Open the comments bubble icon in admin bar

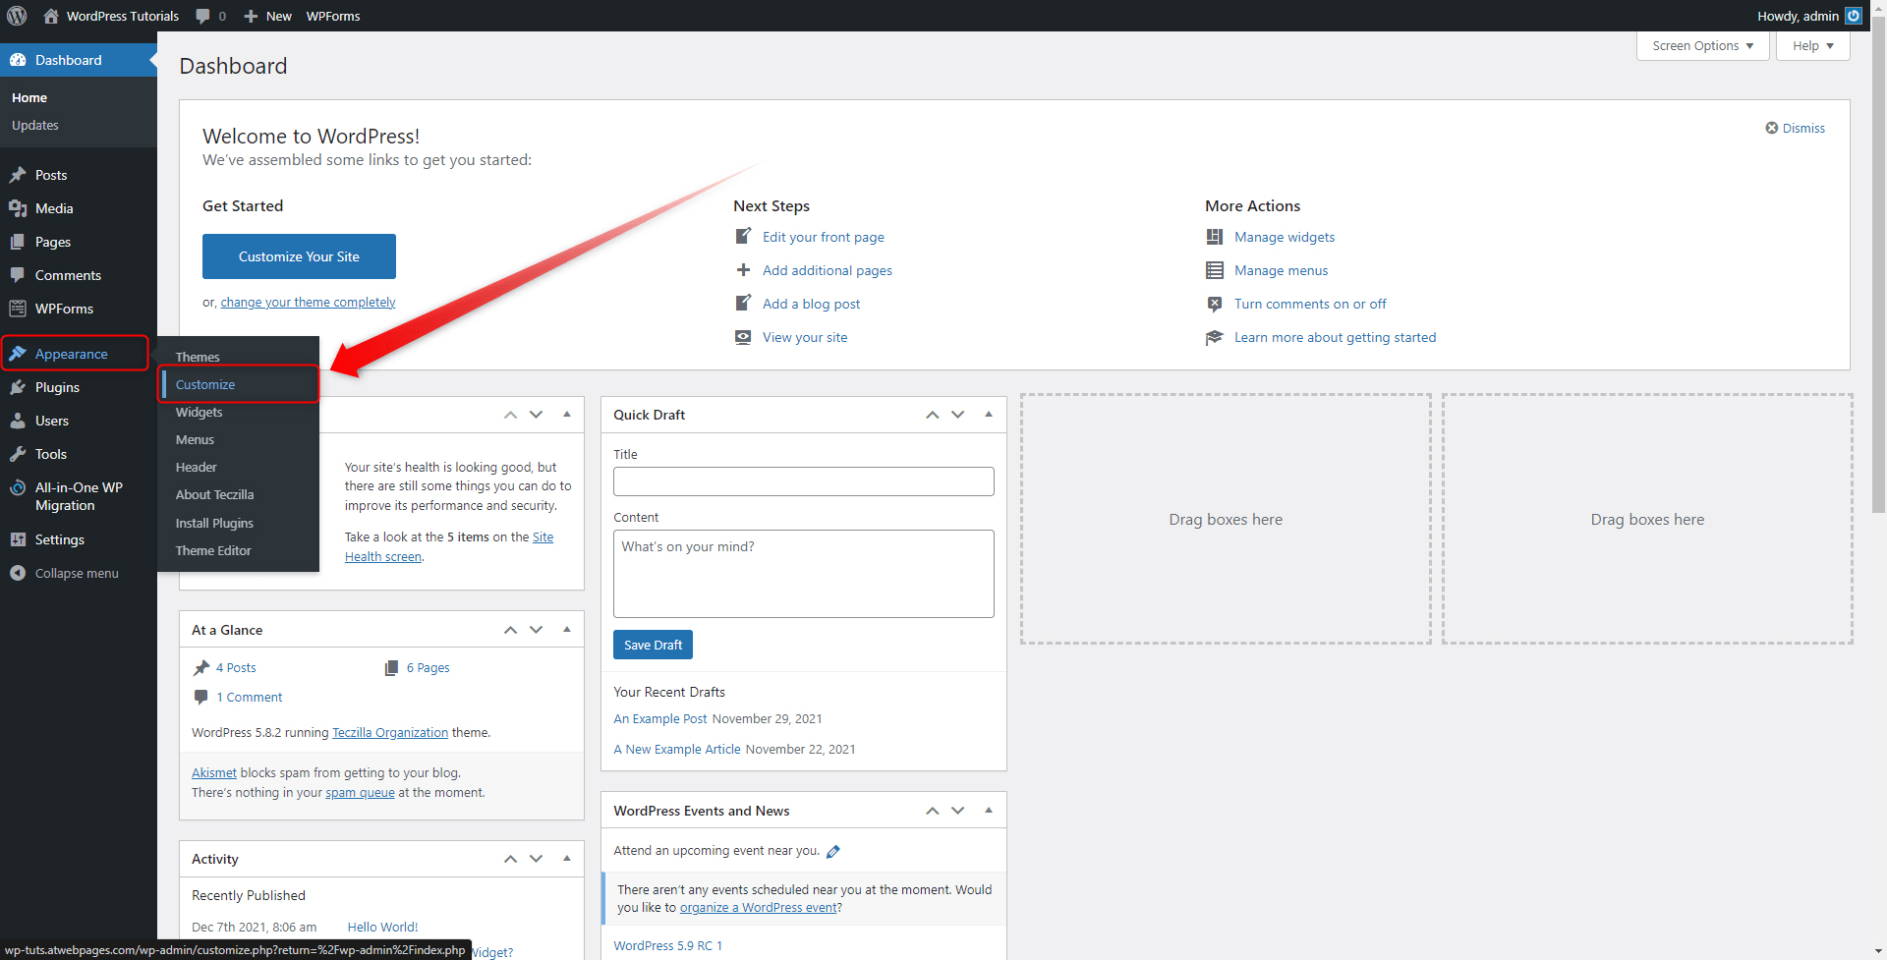point(202,16)
